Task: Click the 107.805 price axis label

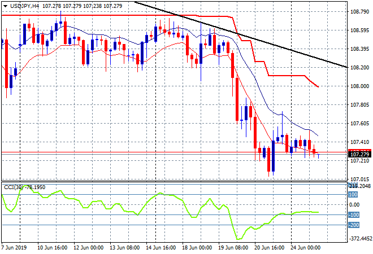Action: [x=359, y=105]
